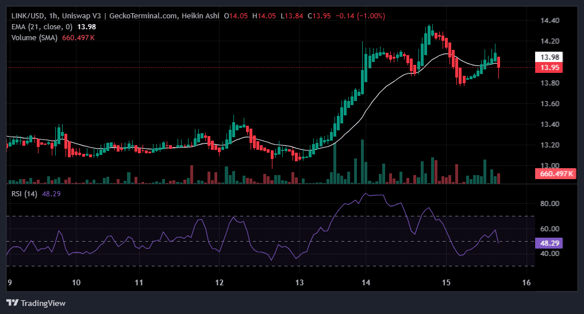Screen dimensions: 584x314
Task: Click the purple 48.29 RSI axis tag
Action: click(x=548, y=243)
